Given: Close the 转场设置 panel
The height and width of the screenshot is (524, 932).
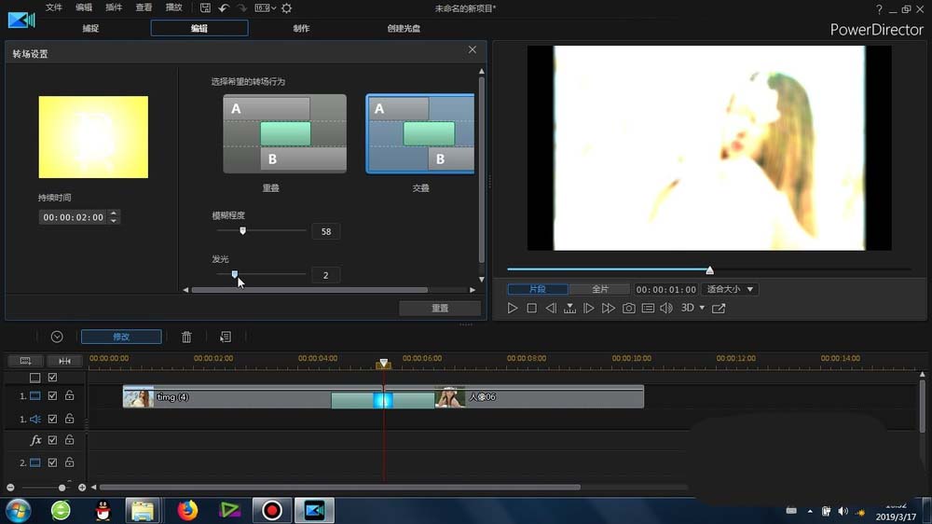Looking at the screenshot, I should [472, 50].
